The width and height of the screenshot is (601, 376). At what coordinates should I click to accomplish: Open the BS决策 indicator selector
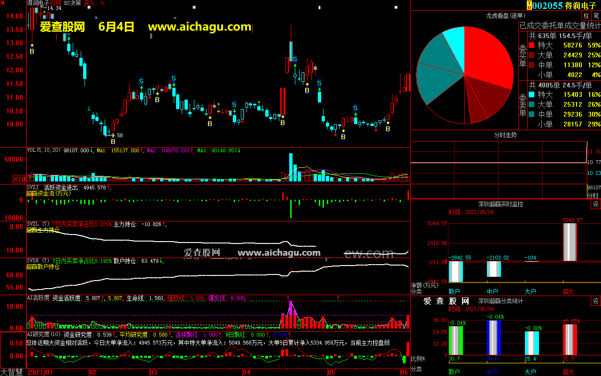point(72,3)
